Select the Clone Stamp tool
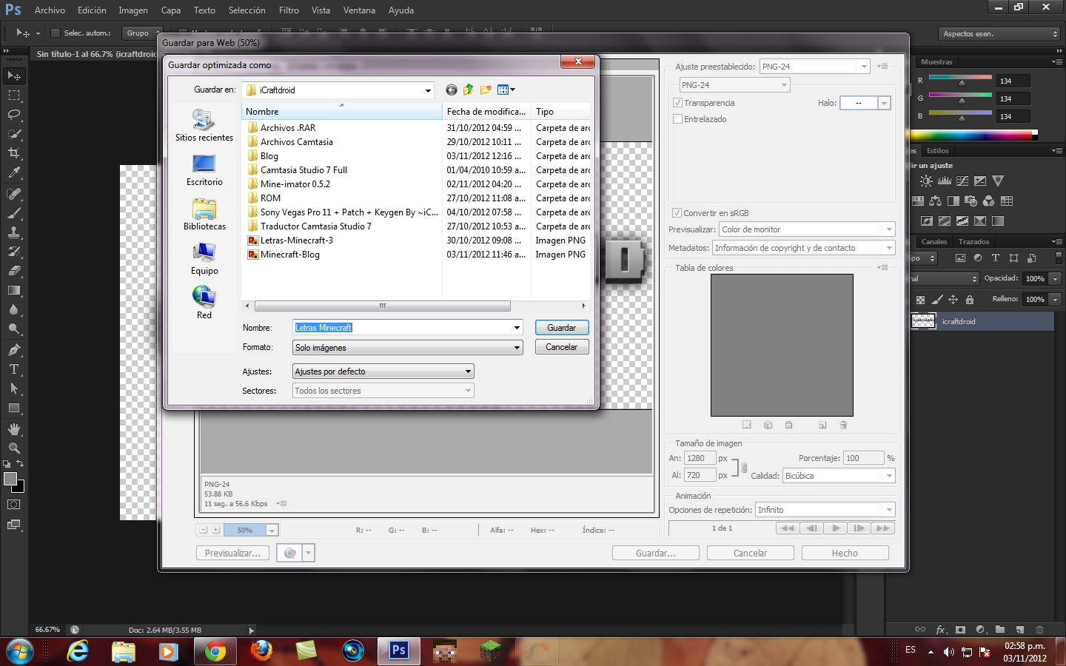Viewport: 1066px width, 666px height. coord(14,232)
